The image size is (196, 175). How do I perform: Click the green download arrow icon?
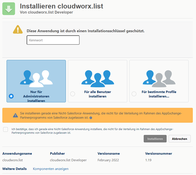9,9
